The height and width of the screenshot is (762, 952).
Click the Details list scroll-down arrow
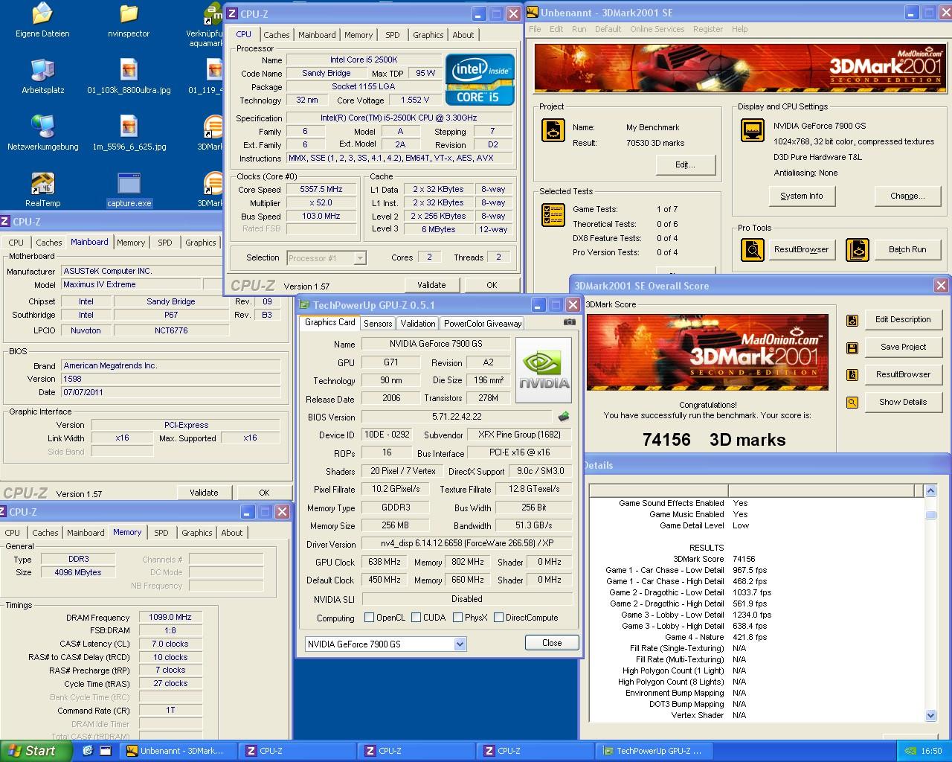(x=930, y=716)
